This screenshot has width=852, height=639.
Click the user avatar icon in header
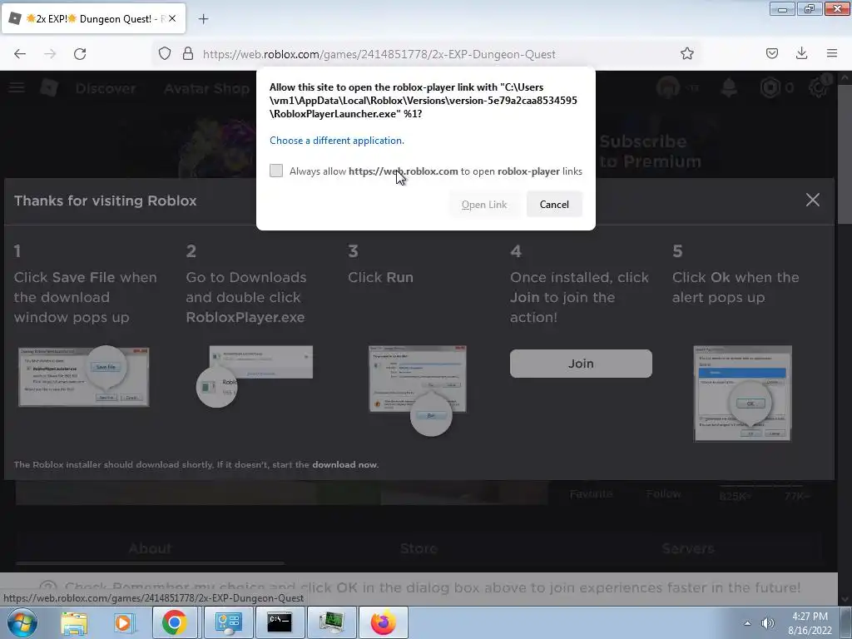(668, 87)
